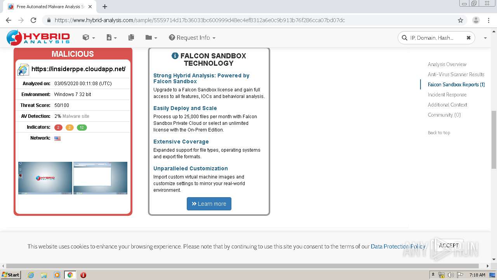
Task: Jump to Anti-Virus Scanner Results section
Action: [456, 74]
